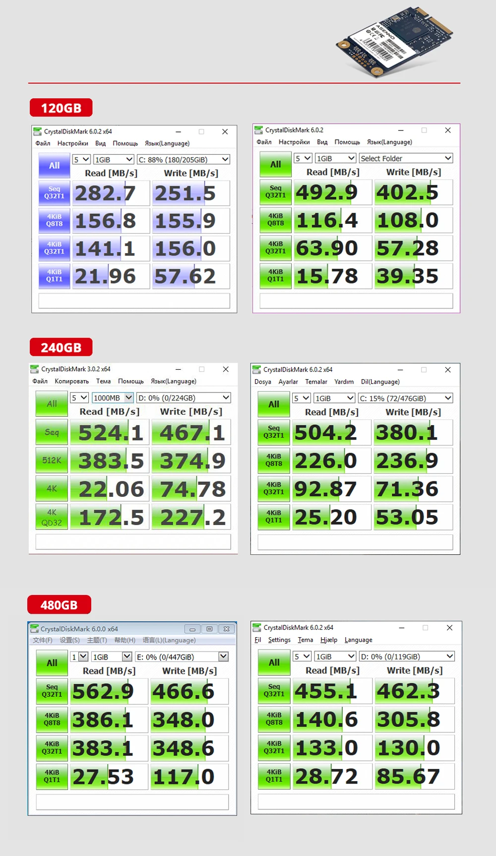Click All button in the E: 0% window

[52, 663]
